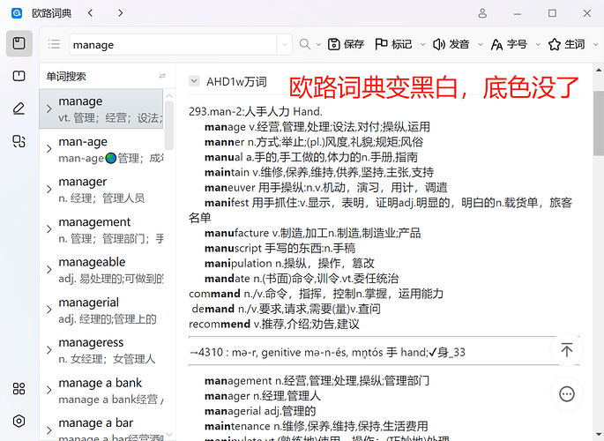
Task: Open the 标记 dropdown arrow
Action: [x=422, y=45]
